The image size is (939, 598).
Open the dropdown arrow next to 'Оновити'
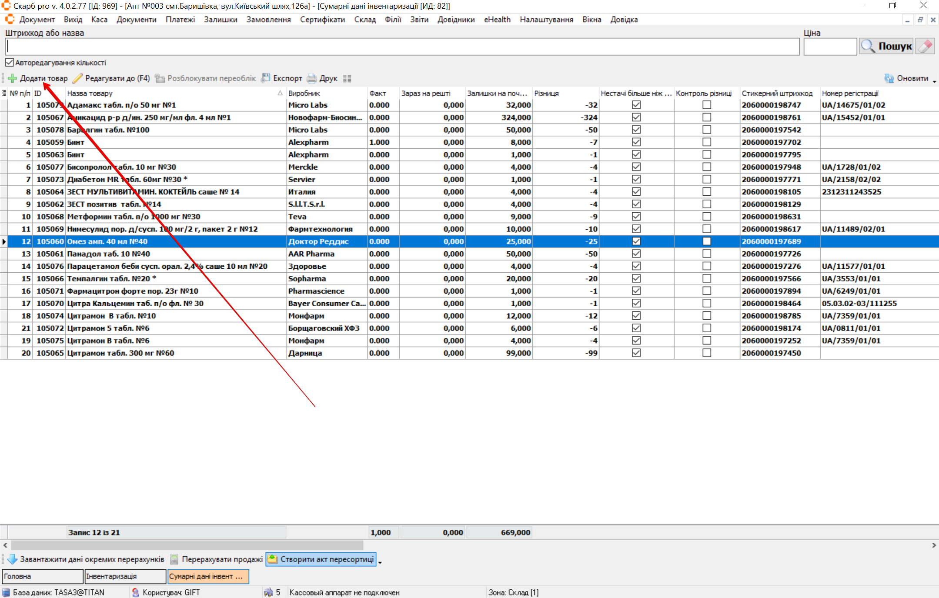pyautogui.click(x=934, y=82)
